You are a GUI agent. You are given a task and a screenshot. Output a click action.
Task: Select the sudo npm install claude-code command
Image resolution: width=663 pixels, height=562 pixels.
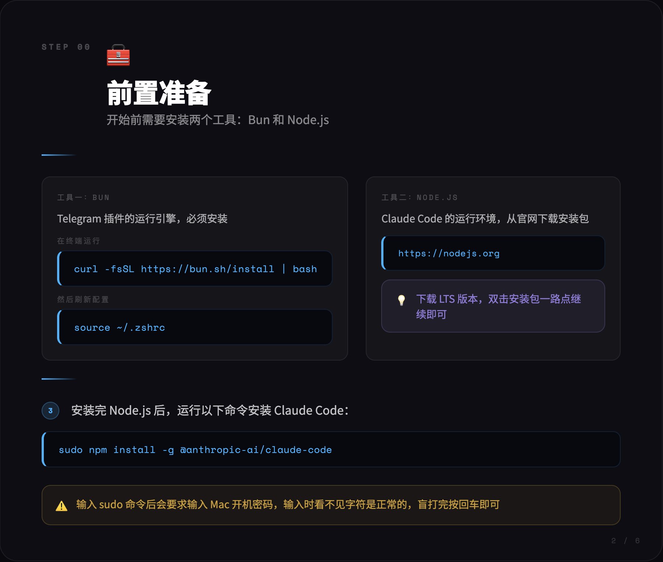[331, 450]
